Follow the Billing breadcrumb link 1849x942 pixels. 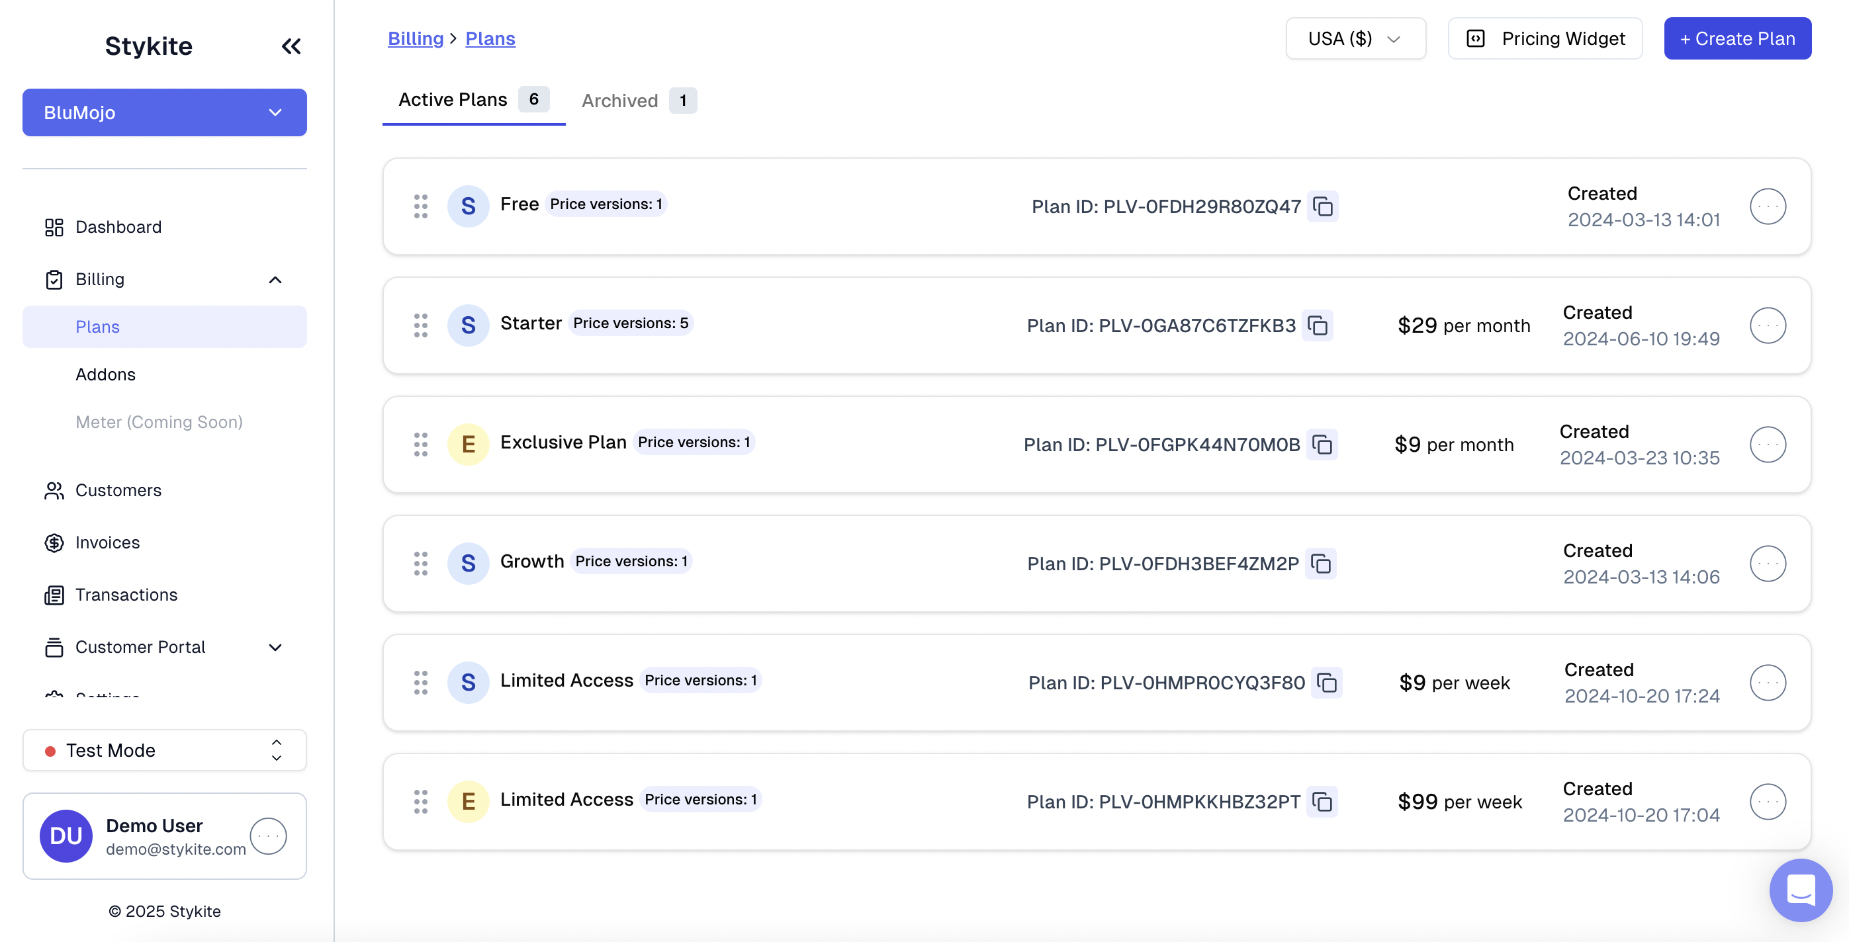416,39
